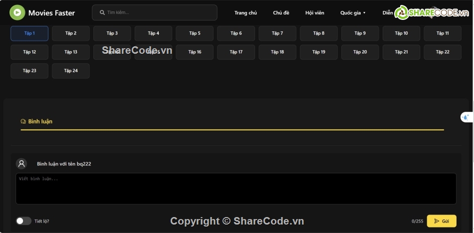Click the Movies Faster site title
This screenshot has height=233, width=474.
(x=51, y=13)
